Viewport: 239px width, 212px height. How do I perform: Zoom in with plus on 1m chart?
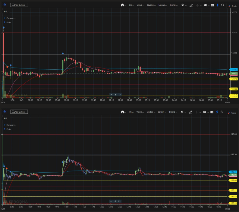115,201
